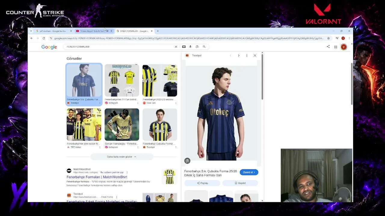
Task: Click the Chrome address bar URL
Action: point(189,38)
